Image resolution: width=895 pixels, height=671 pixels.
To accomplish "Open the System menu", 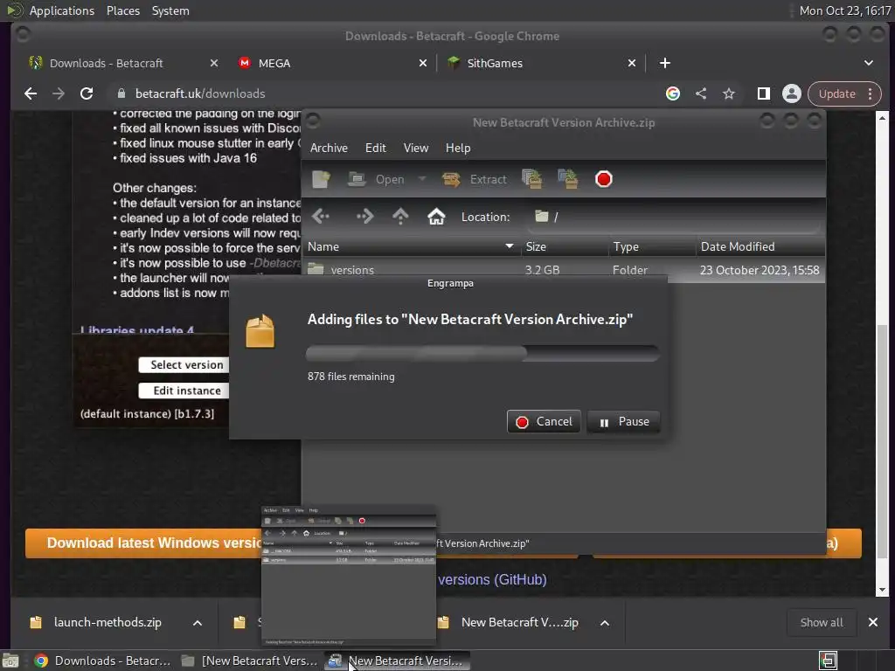I will (x=170, y=10).
